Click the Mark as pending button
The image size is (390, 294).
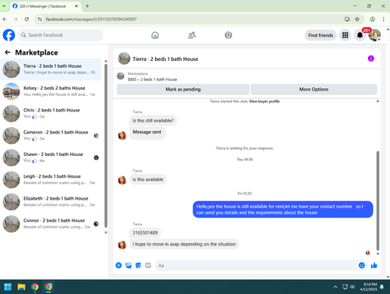click(183, 90)
